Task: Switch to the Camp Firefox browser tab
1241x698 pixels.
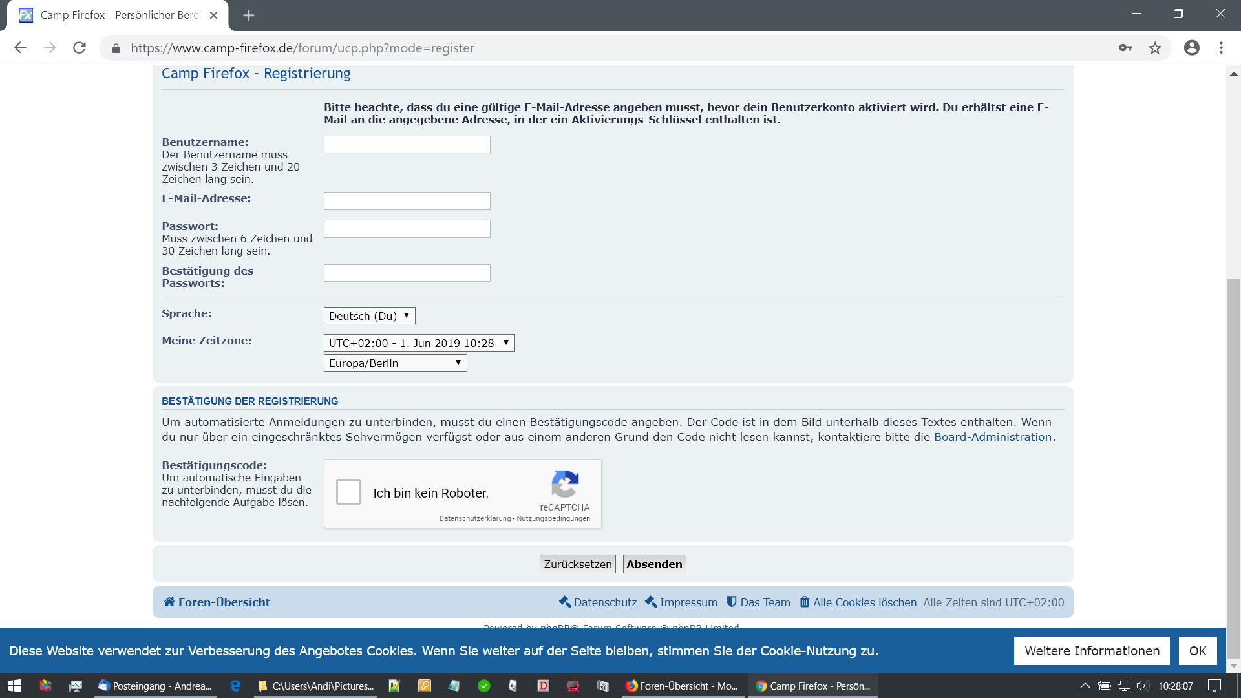Action: [120, 15]
